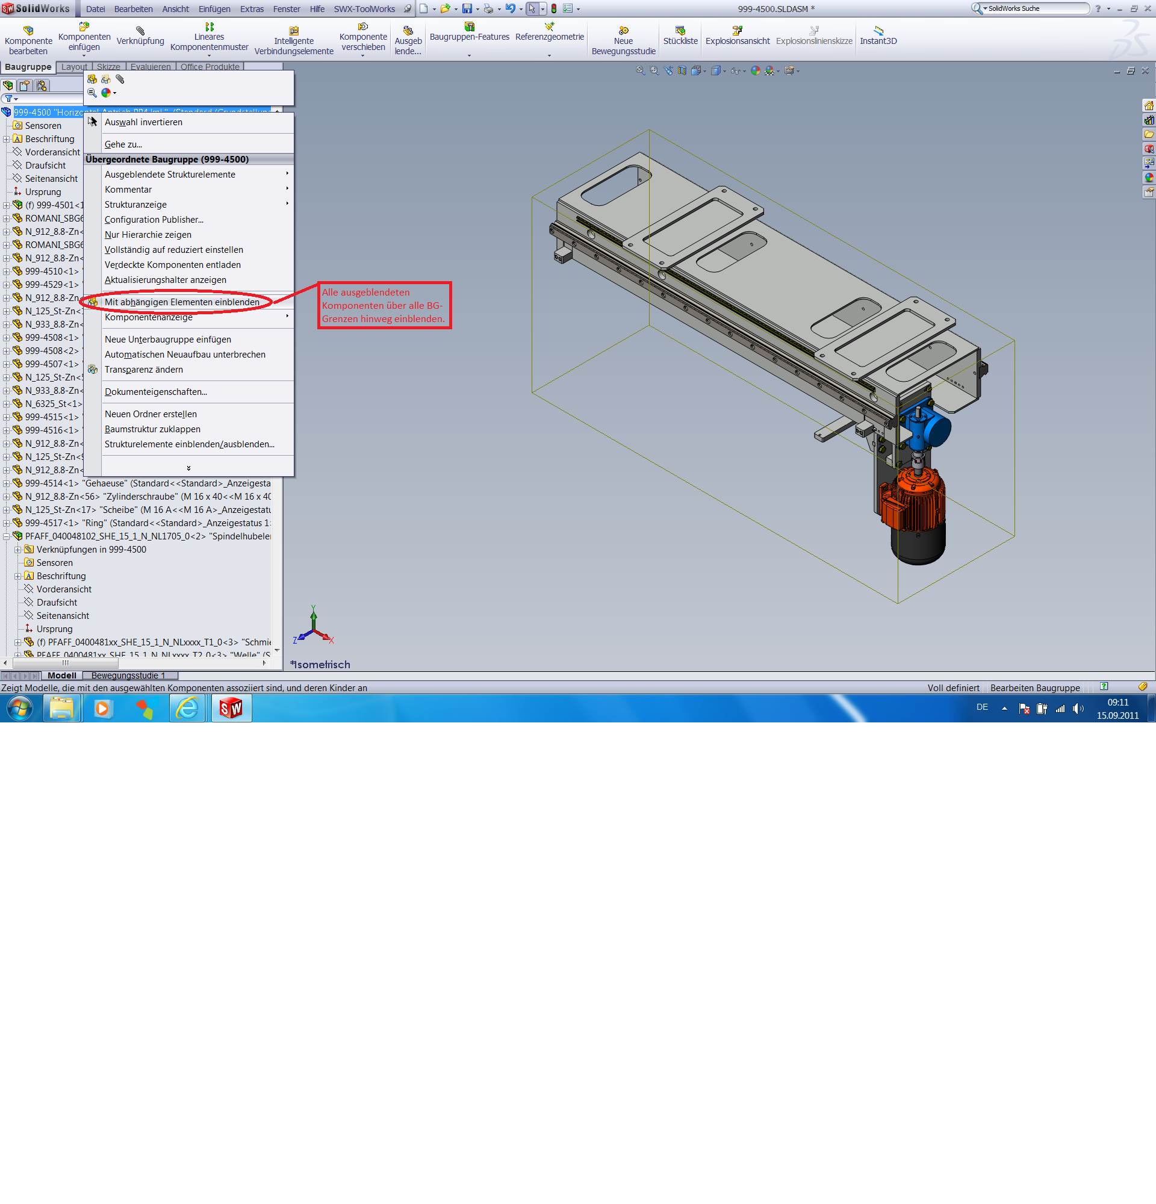
Task: Toggle Automatischen Neuaufbau unterbrechen menu option
Action: pos(185,355)
